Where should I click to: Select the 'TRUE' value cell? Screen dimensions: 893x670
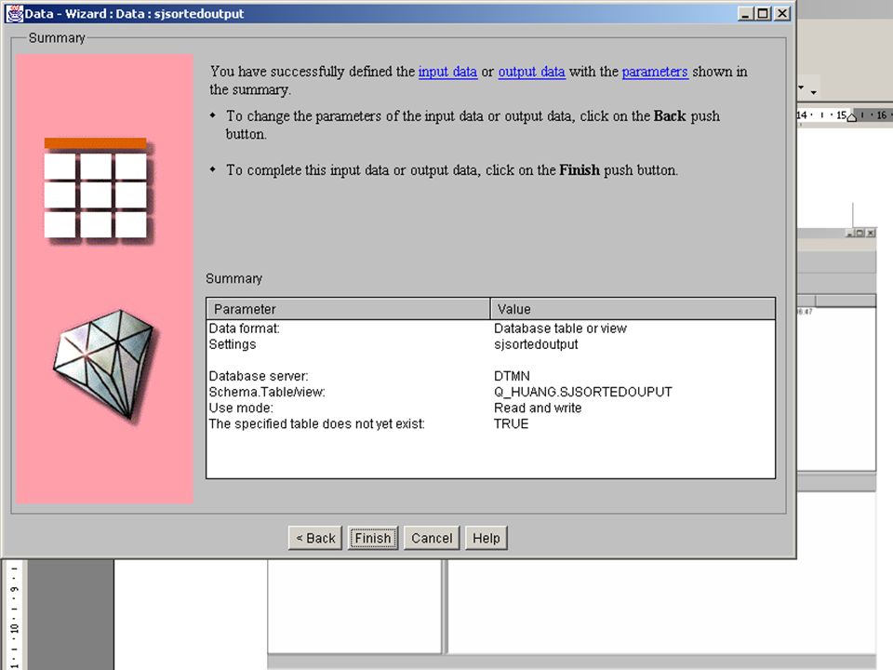511,424
